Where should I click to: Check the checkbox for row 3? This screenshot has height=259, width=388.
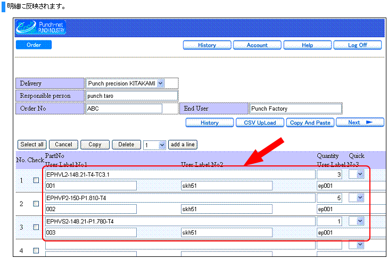tap(36, 227)
